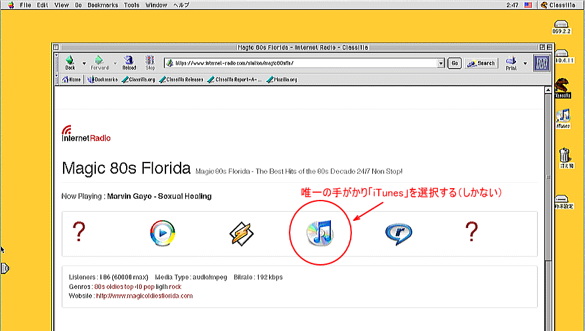
Task: Open the magicoldiesflorida.com website link
Action: click(144, 296)
